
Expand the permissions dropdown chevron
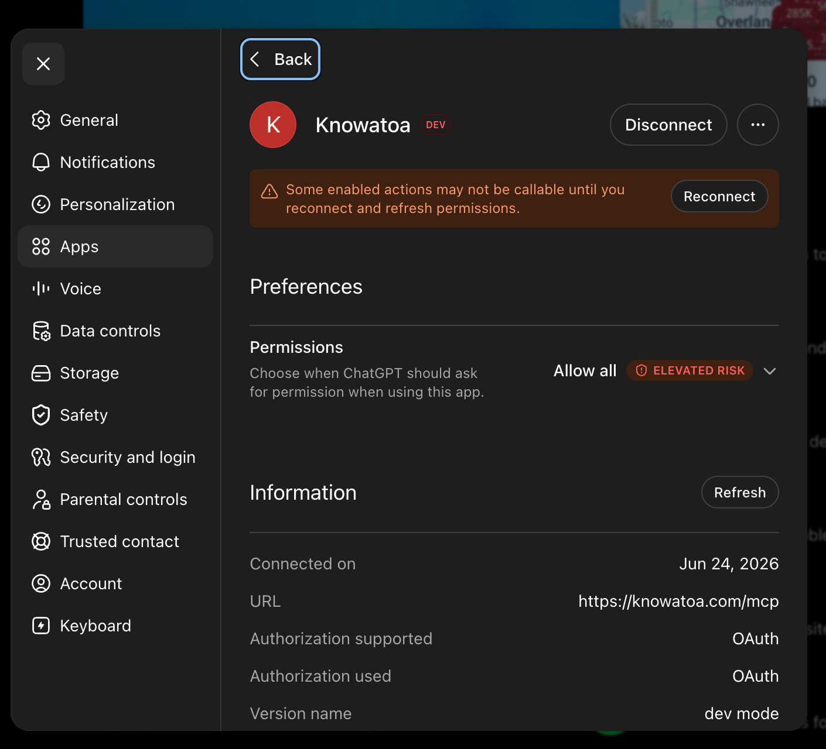coord(770,371)
